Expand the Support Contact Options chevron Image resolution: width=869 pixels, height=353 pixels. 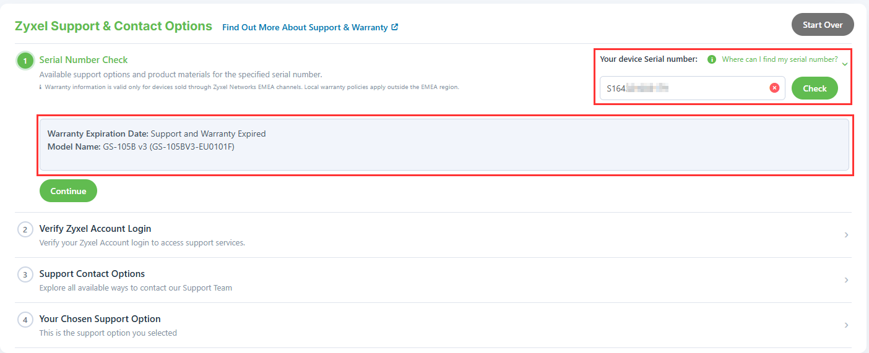846,280
